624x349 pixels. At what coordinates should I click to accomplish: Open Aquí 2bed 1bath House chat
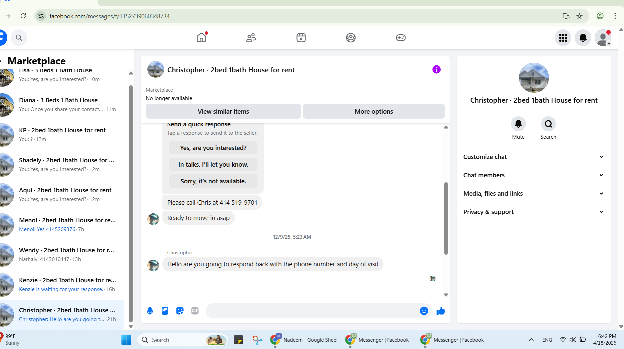[x=62, y=195]
